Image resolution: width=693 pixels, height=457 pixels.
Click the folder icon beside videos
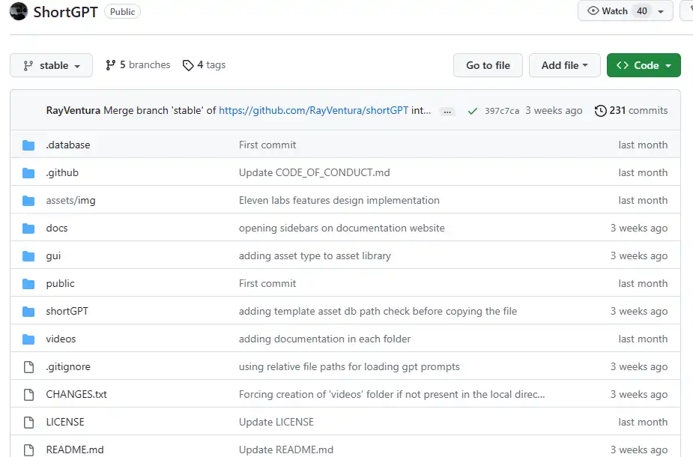point(28,339)
